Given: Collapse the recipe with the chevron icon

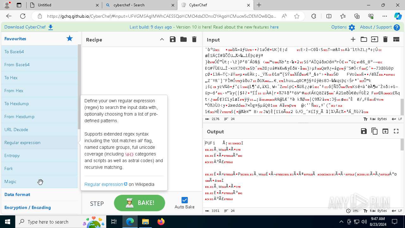Looking at the screenshot, I should (162, 40).
